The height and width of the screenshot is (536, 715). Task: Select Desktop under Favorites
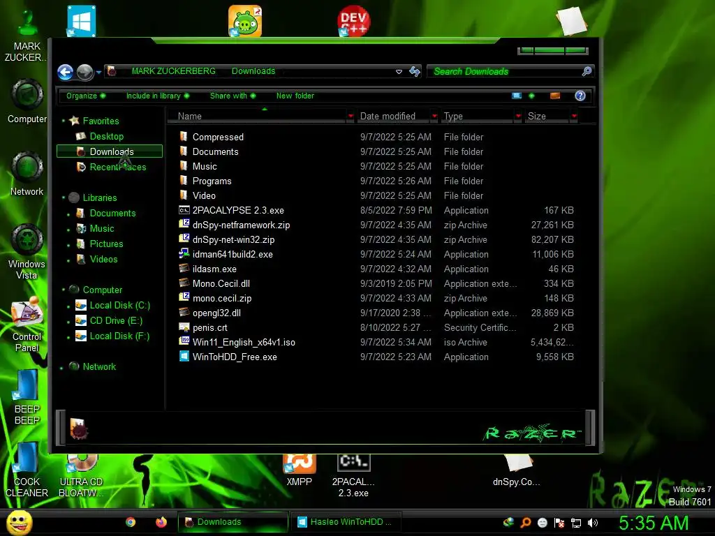[x=106, y=136]
